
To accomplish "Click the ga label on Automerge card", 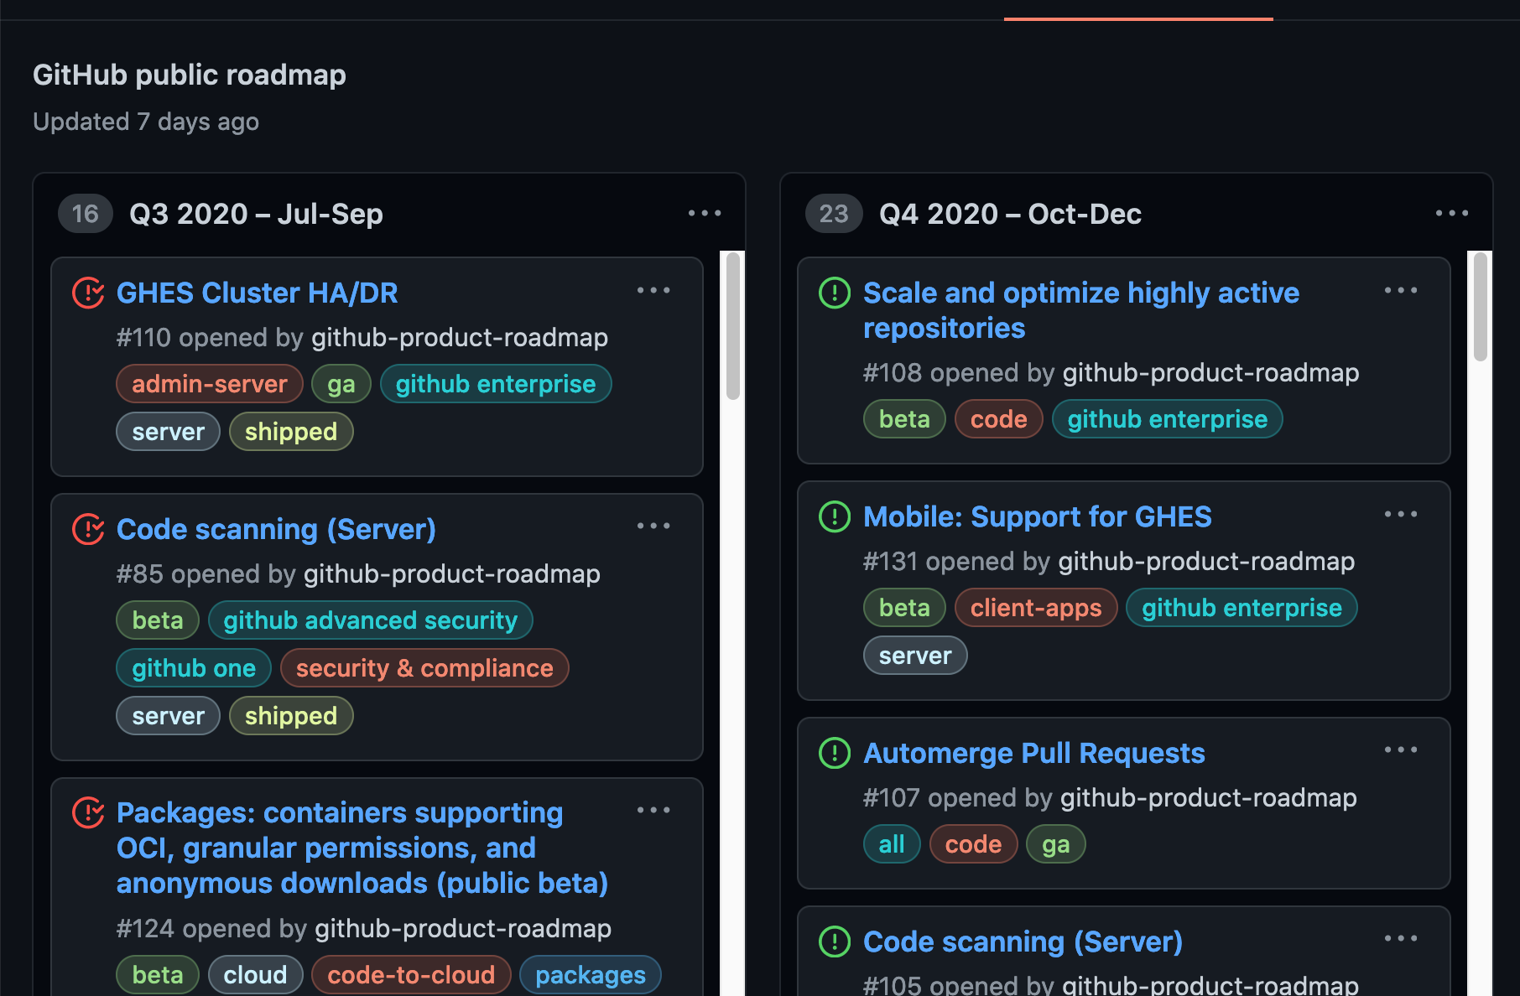I will [x=1056, y=844].
